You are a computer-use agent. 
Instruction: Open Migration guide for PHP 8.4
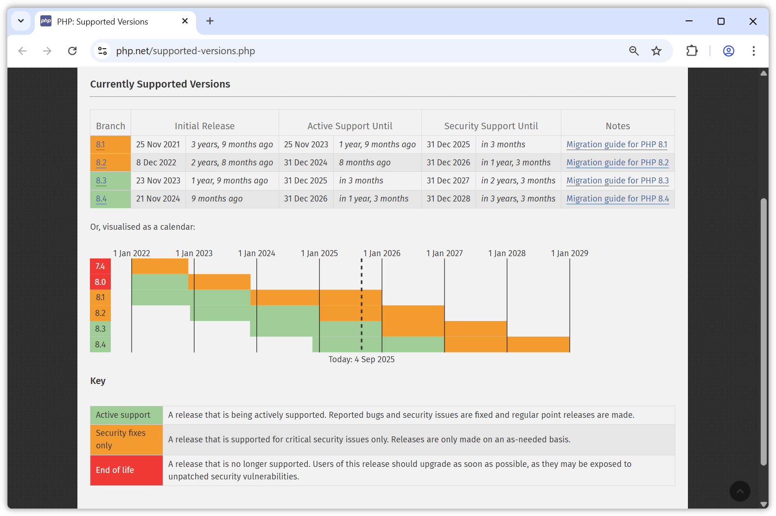[617, 199]
